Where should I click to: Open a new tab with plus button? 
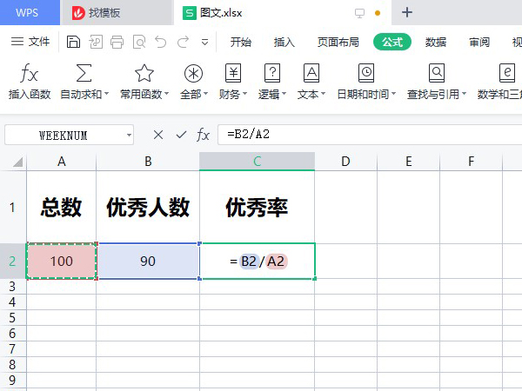point(407,12)
